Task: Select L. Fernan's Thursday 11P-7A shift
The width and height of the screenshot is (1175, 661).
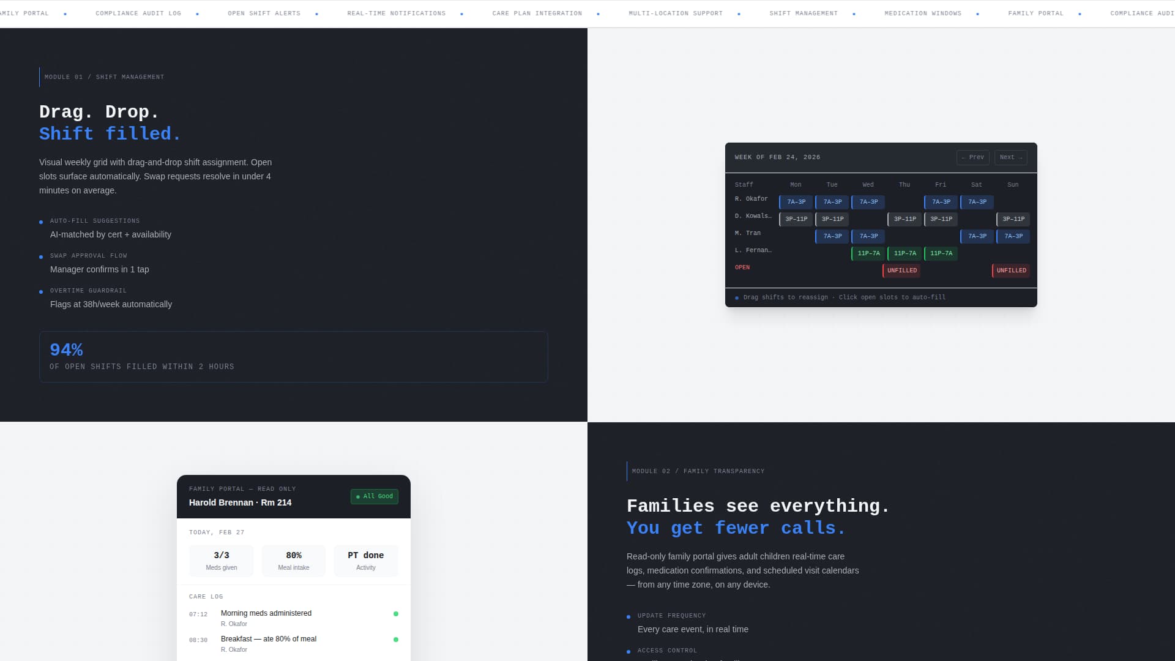Action: coord(905,253)
